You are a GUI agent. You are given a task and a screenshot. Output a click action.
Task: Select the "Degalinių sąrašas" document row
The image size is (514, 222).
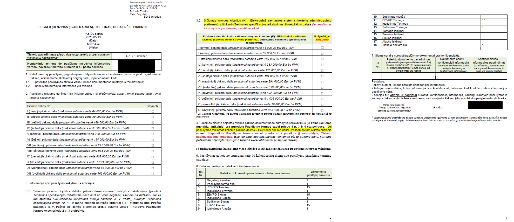point(219,180)
